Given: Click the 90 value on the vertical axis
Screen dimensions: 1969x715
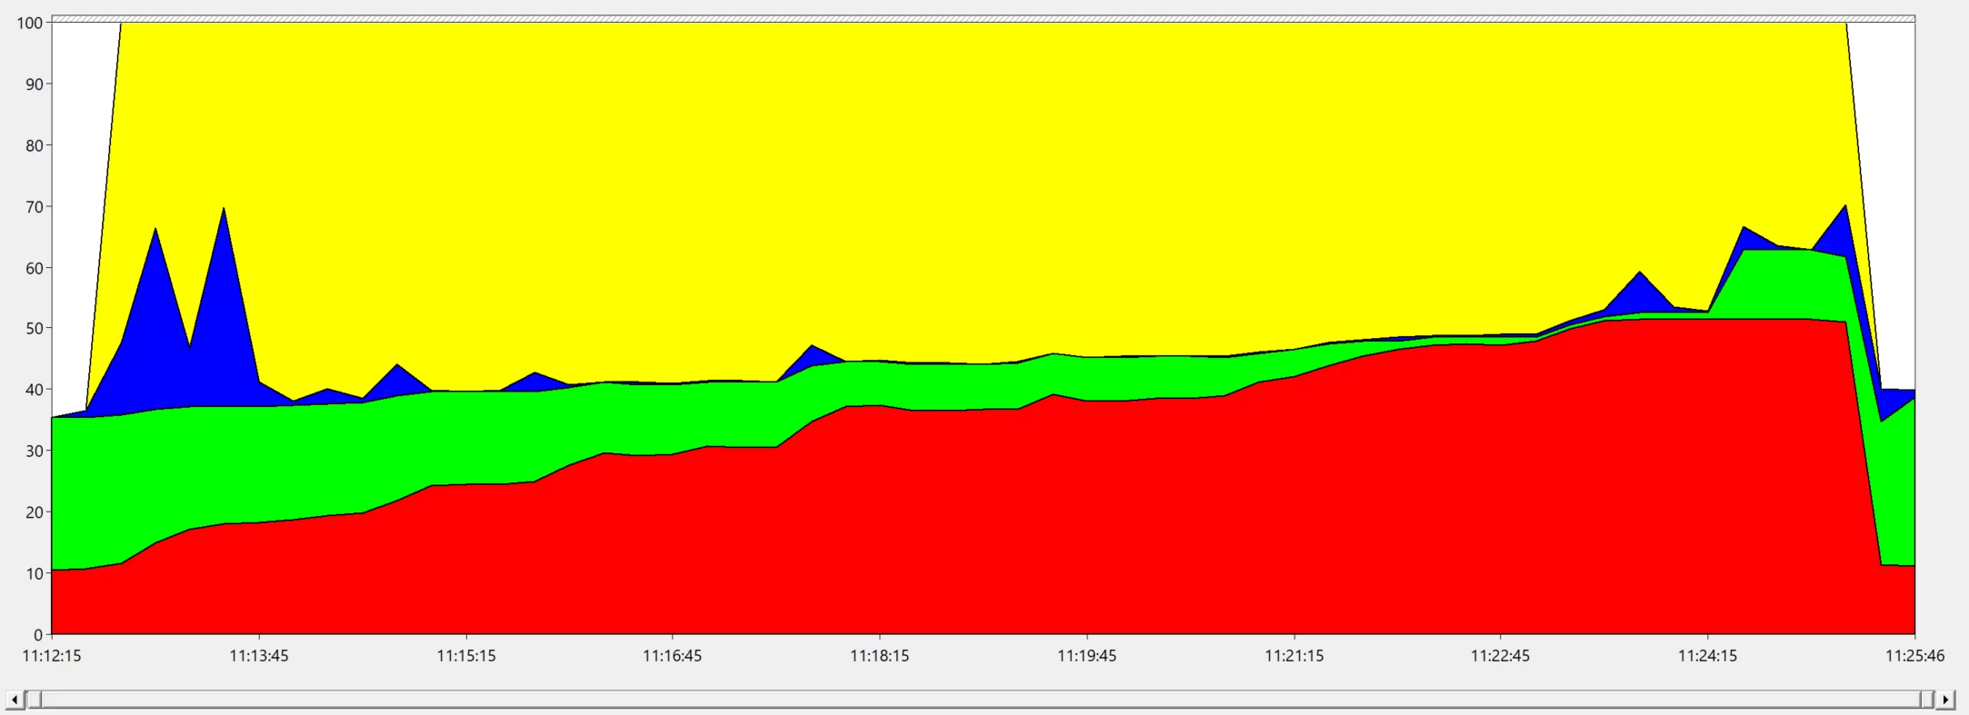Looking at the screenshot, I should [35, 84].
